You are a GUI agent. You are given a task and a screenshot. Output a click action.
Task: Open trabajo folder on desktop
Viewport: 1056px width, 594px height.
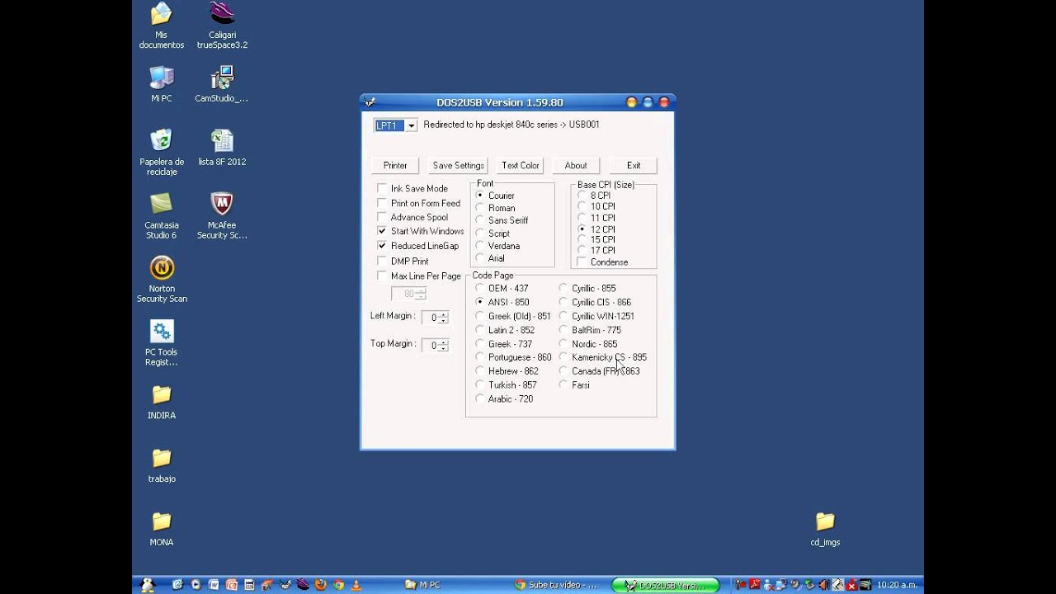(162, 465)
